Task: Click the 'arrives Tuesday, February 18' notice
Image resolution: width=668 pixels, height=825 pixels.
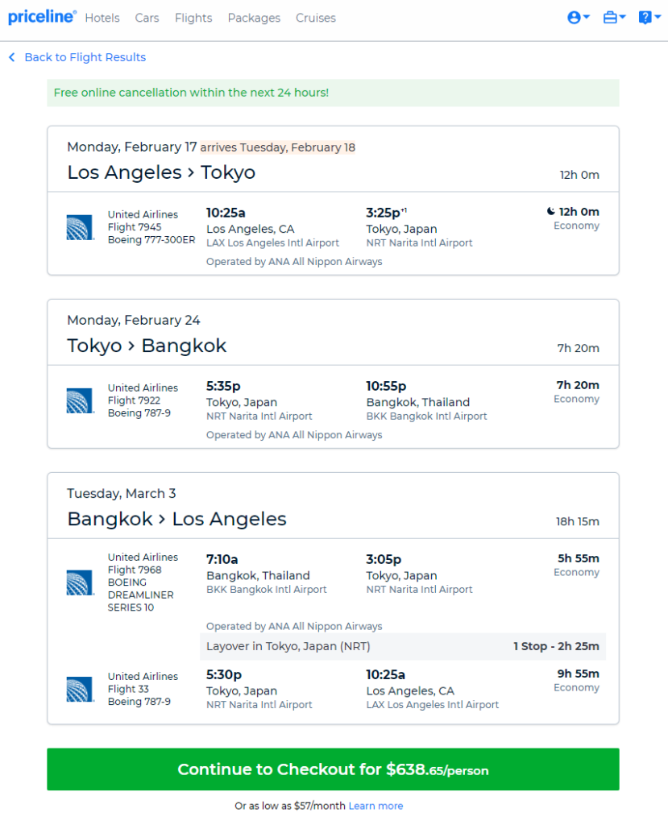Action: (277, 147)
